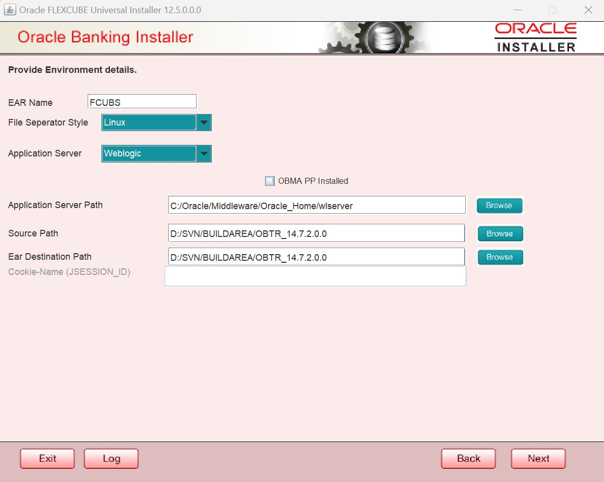Click the "Application Server Path" label

click(55, 205)
